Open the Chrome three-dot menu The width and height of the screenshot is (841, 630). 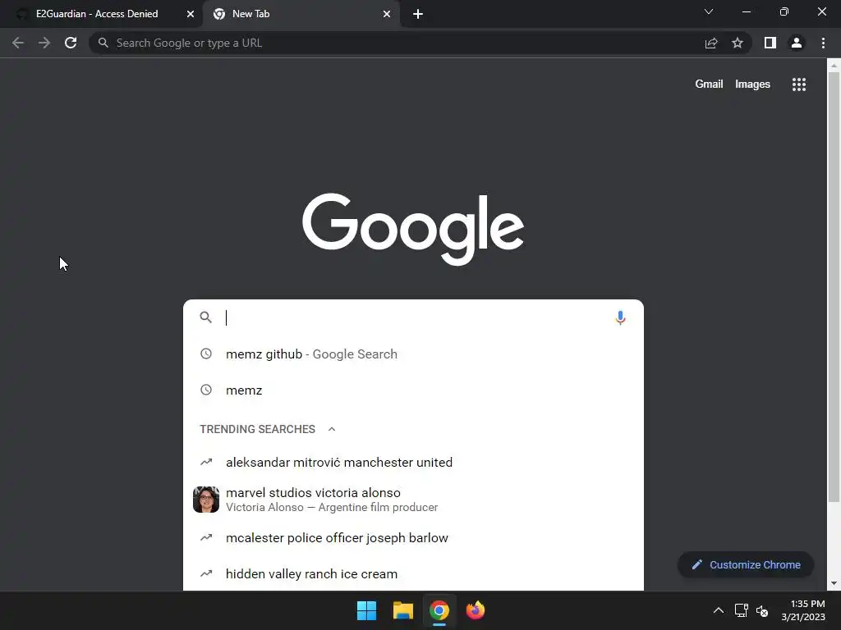click(823, 43)
